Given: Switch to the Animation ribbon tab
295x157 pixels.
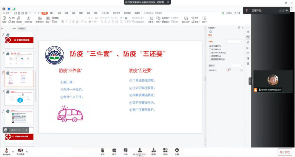Looking at the screenshot, I should coord(74,13).
